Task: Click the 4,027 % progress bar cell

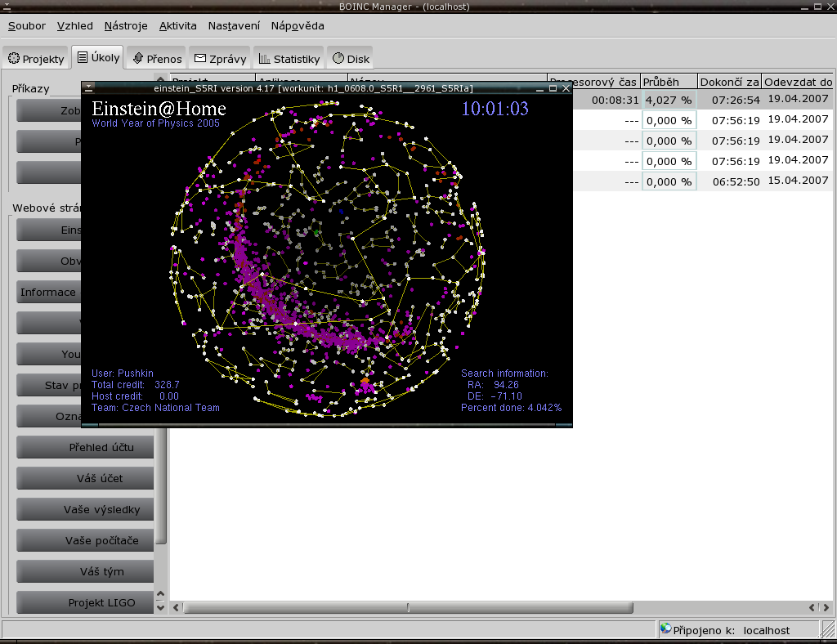Action: (669, 100)
